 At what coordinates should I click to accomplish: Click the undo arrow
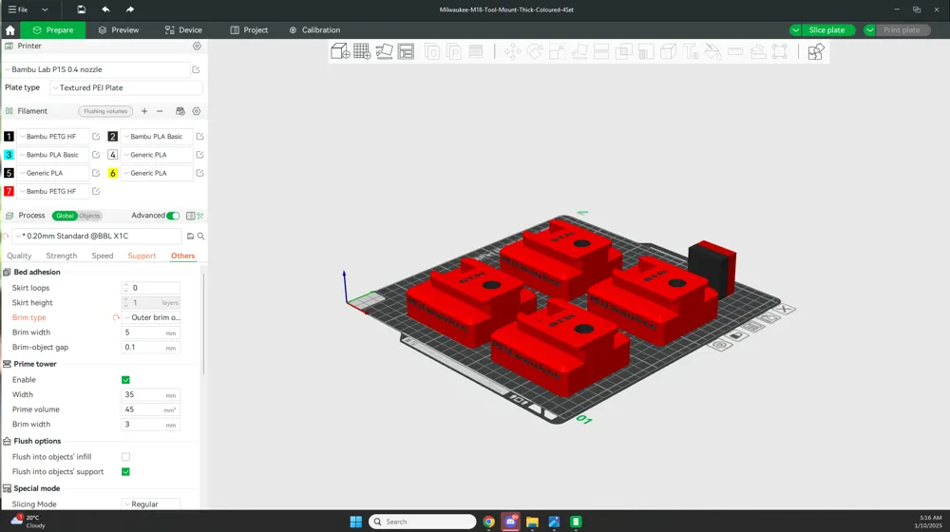point(106,9)
